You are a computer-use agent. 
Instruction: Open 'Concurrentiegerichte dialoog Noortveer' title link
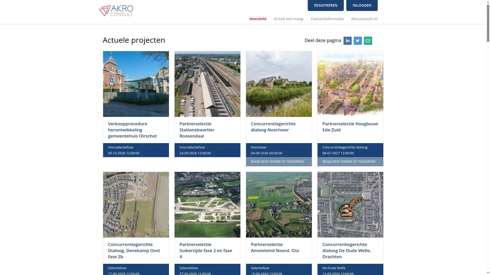click(273, 127)
